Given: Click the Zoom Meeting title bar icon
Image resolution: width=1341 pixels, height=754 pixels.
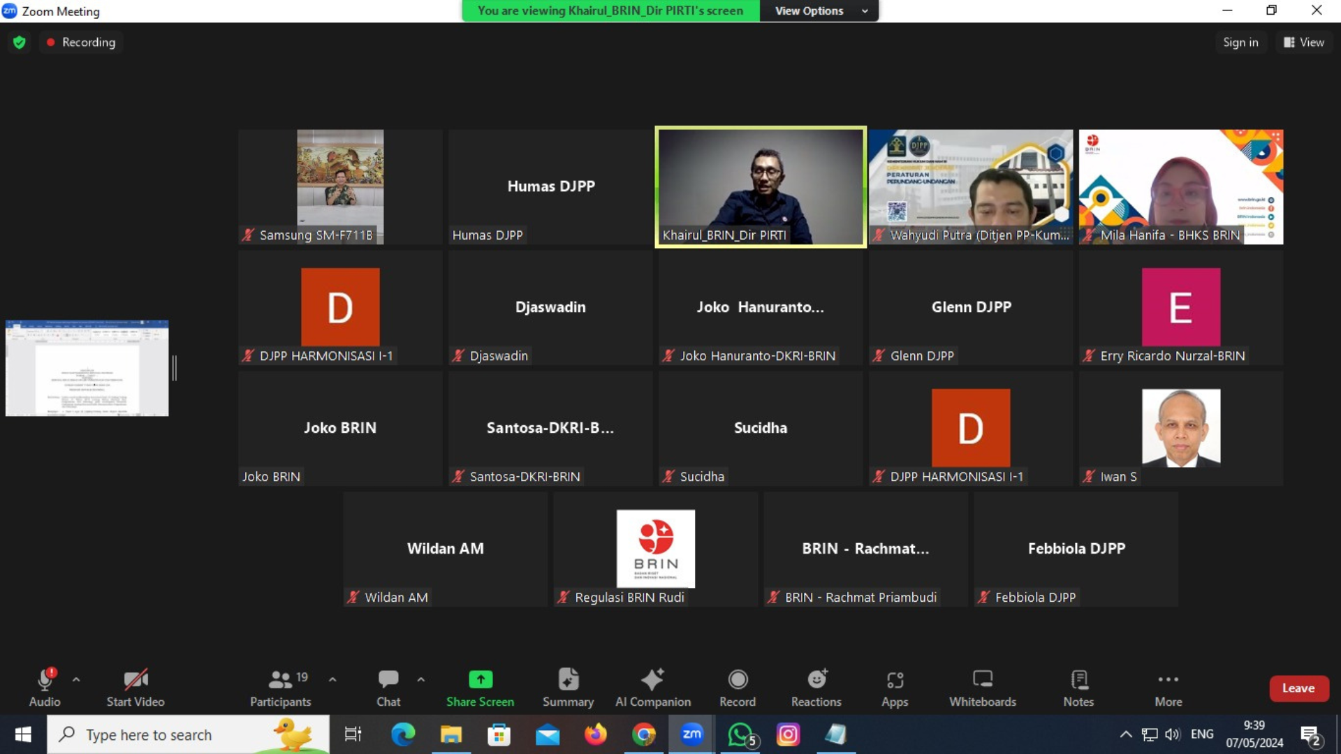Looking at the screenshot, I should click(10, 10).
